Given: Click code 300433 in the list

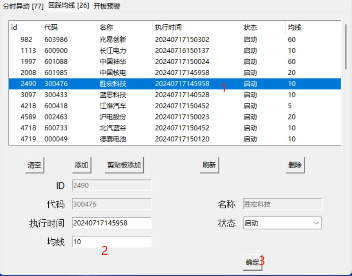Looking at the screenshot, I should (56, 95).
